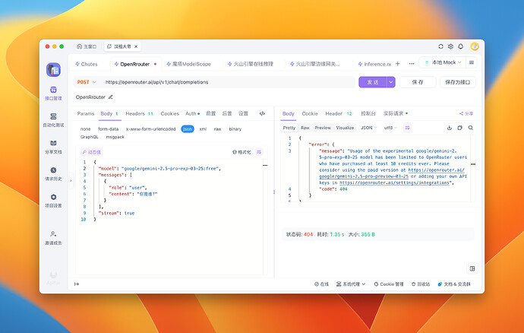Click the 保存 save button
Image resolution: width=524 pixels, height=333 pixels.
[418, 82]
